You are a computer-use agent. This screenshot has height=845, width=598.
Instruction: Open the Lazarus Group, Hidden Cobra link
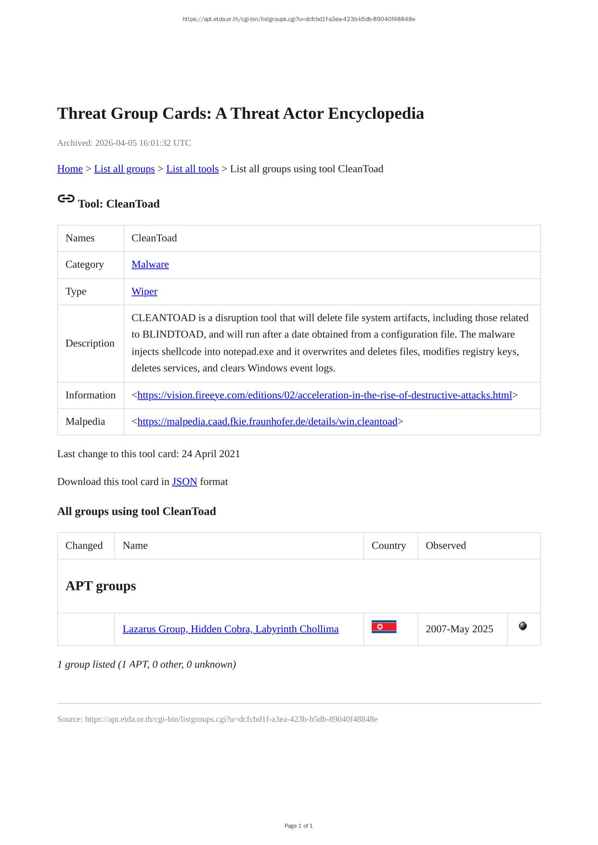[230, 629]
